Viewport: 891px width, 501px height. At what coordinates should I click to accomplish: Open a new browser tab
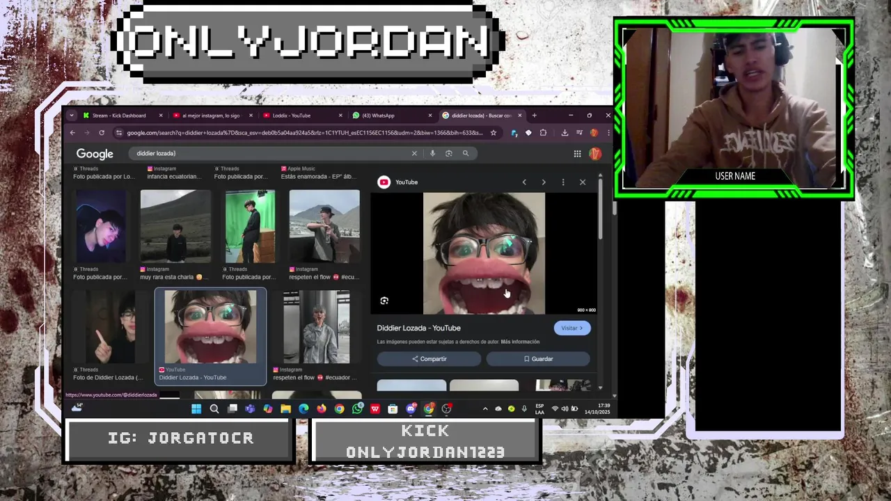(x=535, y=116)
